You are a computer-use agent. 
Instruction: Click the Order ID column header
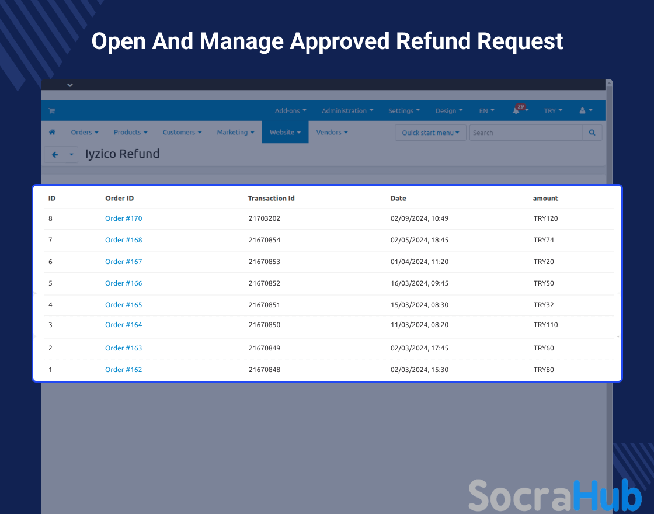point(119,198)
